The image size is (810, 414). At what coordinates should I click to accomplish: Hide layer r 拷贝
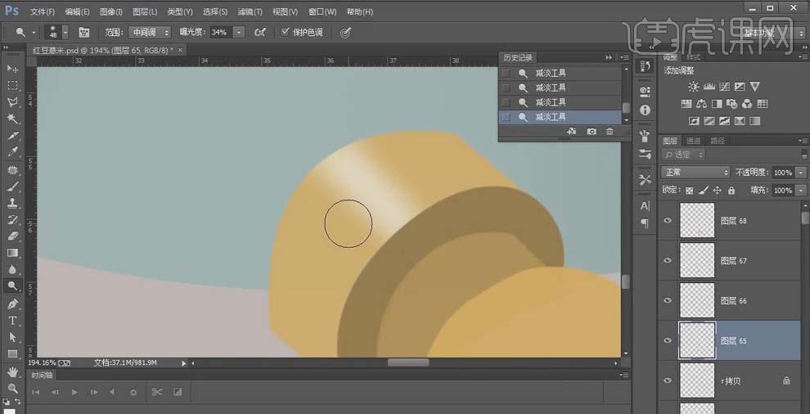tap(668, 380)
